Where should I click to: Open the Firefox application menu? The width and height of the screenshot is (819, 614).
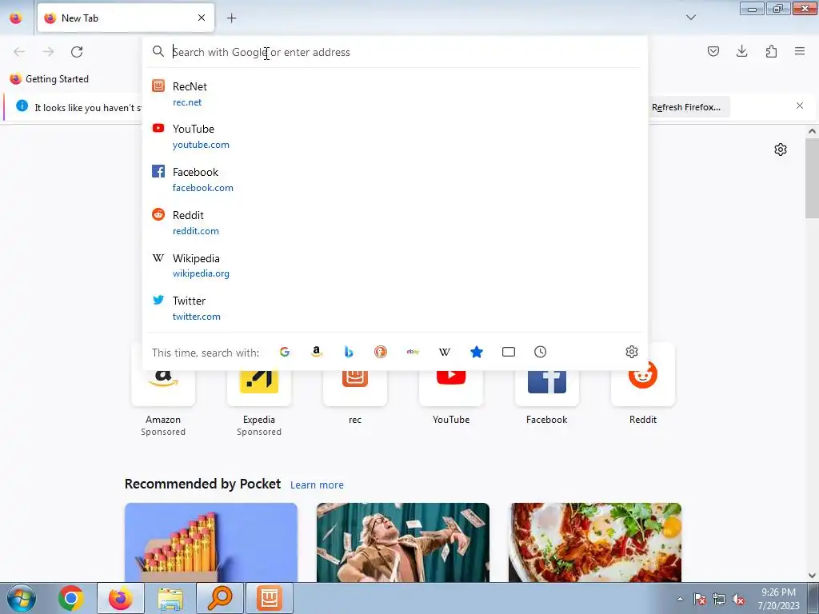click(x=800, y=51)
